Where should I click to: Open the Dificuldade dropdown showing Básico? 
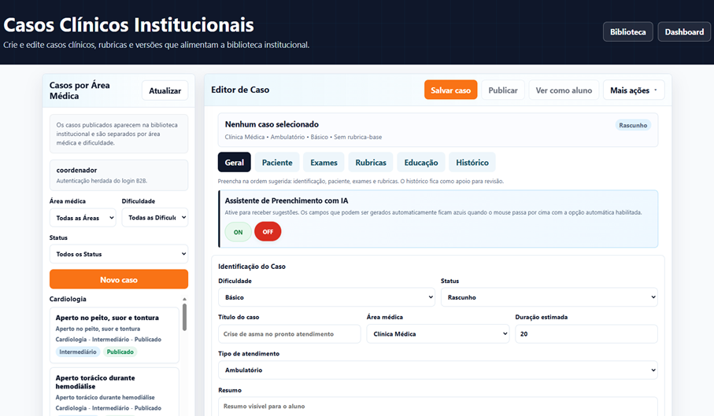(x=327, y=297)
